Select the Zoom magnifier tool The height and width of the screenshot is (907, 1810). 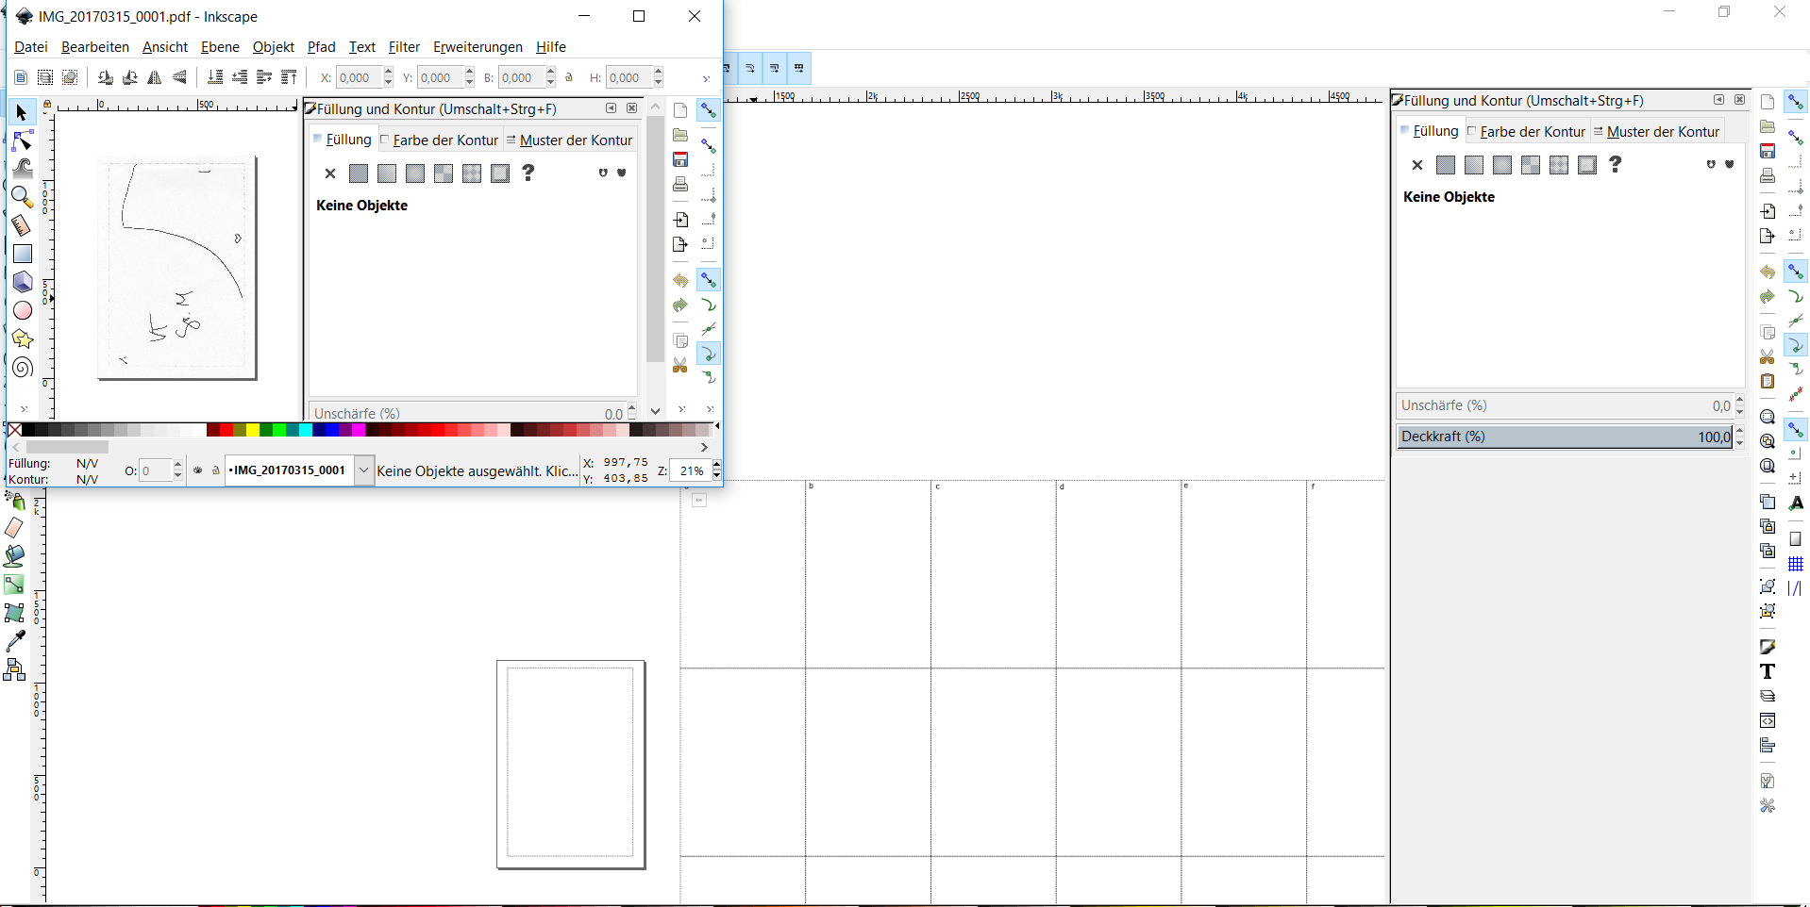[x=22, y=197]
